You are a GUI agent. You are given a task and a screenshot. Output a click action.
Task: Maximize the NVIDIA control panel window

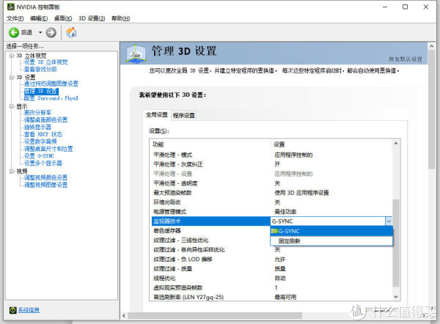pyautogui.click(x=406, y=7)
